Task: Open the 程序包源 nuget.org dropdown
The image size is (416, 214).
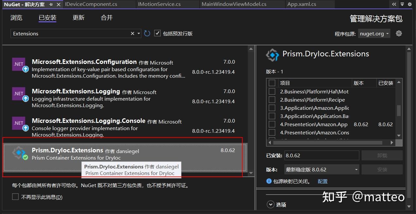Action: (374, 33)
